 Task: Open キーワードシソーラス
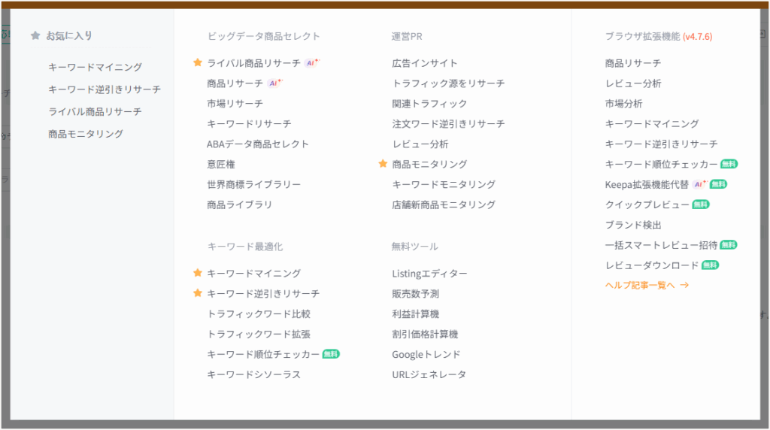click(x=254, y=374)
